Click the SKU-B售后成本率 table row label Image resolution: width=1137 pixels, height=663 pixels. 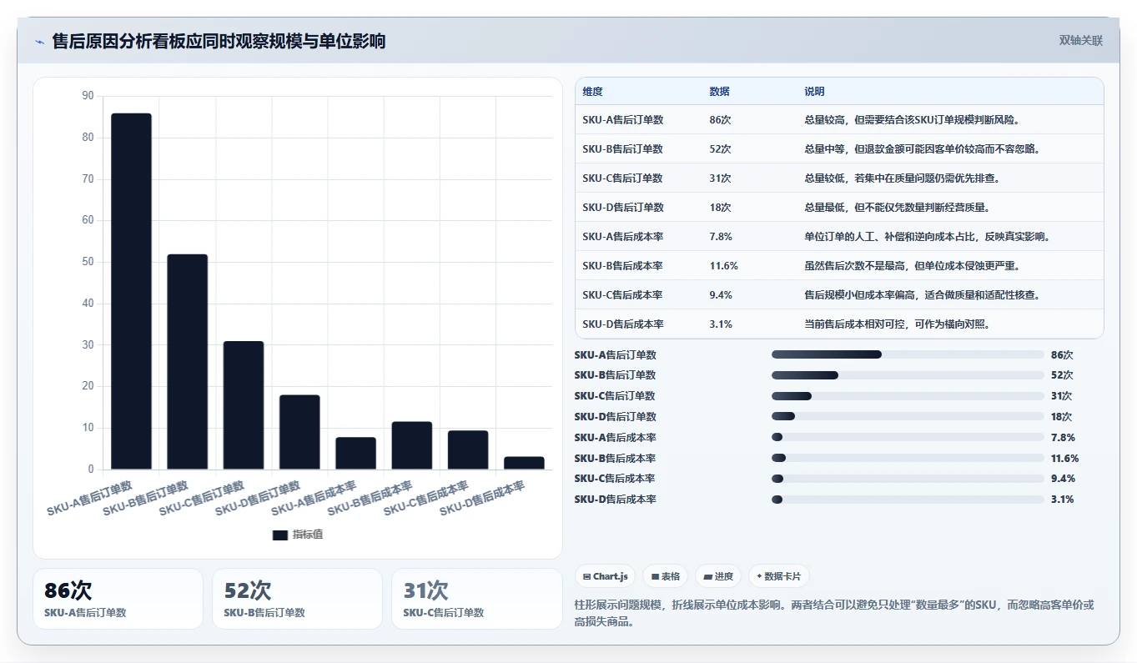click(x=622, y=266)
